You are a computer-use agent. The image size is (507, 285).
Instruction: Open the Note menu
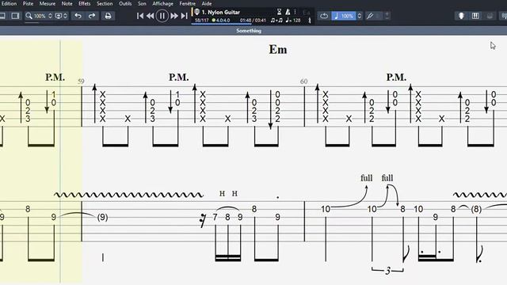pyautogui.click(x=67, y=3)
